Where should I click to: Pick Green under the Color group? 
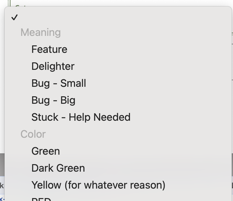click(45, 151)
